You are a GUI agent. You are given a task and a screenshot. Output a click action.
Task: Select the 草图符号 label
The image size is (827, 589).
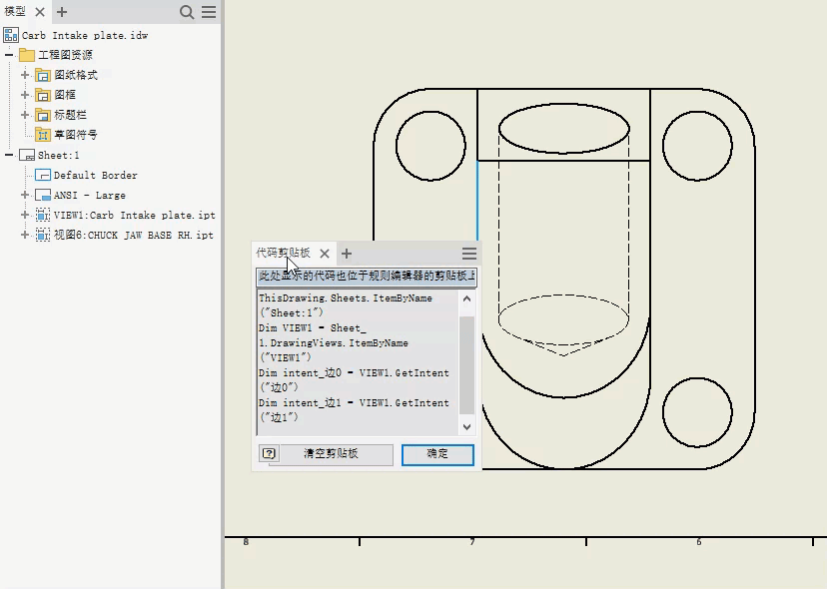coord(76,135)
